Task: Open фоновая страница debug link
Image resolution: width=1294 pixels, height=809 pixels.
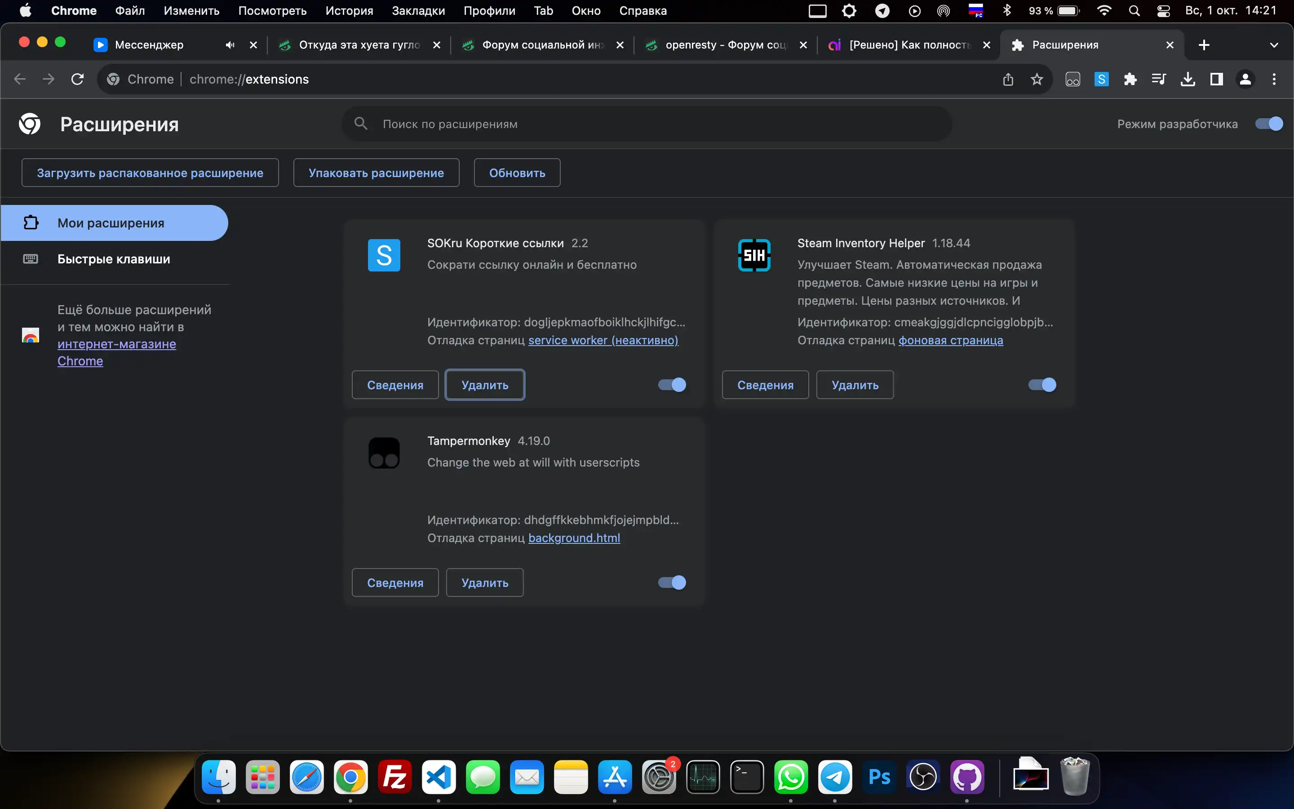Action: coord(951,340)
